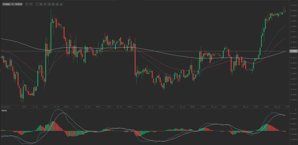298x145 pixels.
Task: Click the 12.9590 price marker on axis
Action: (293, 51)
